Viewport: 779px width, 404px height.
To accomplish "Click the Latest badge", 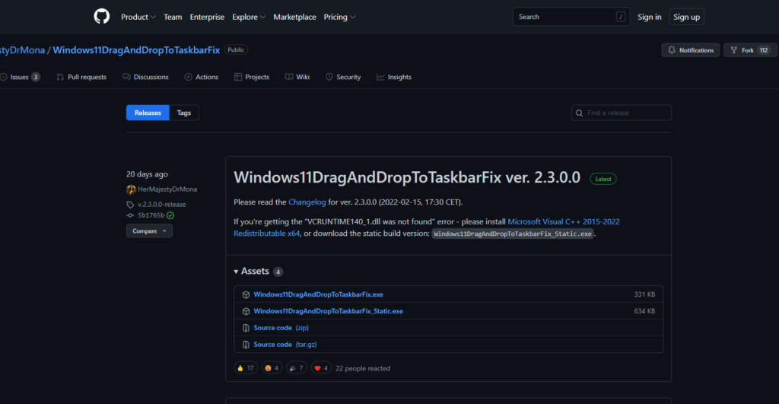I will click(603, 179).
